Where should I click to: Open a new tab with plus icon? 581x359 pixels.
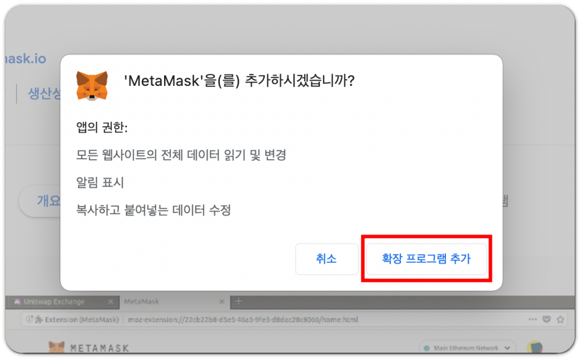pos(239,302)
